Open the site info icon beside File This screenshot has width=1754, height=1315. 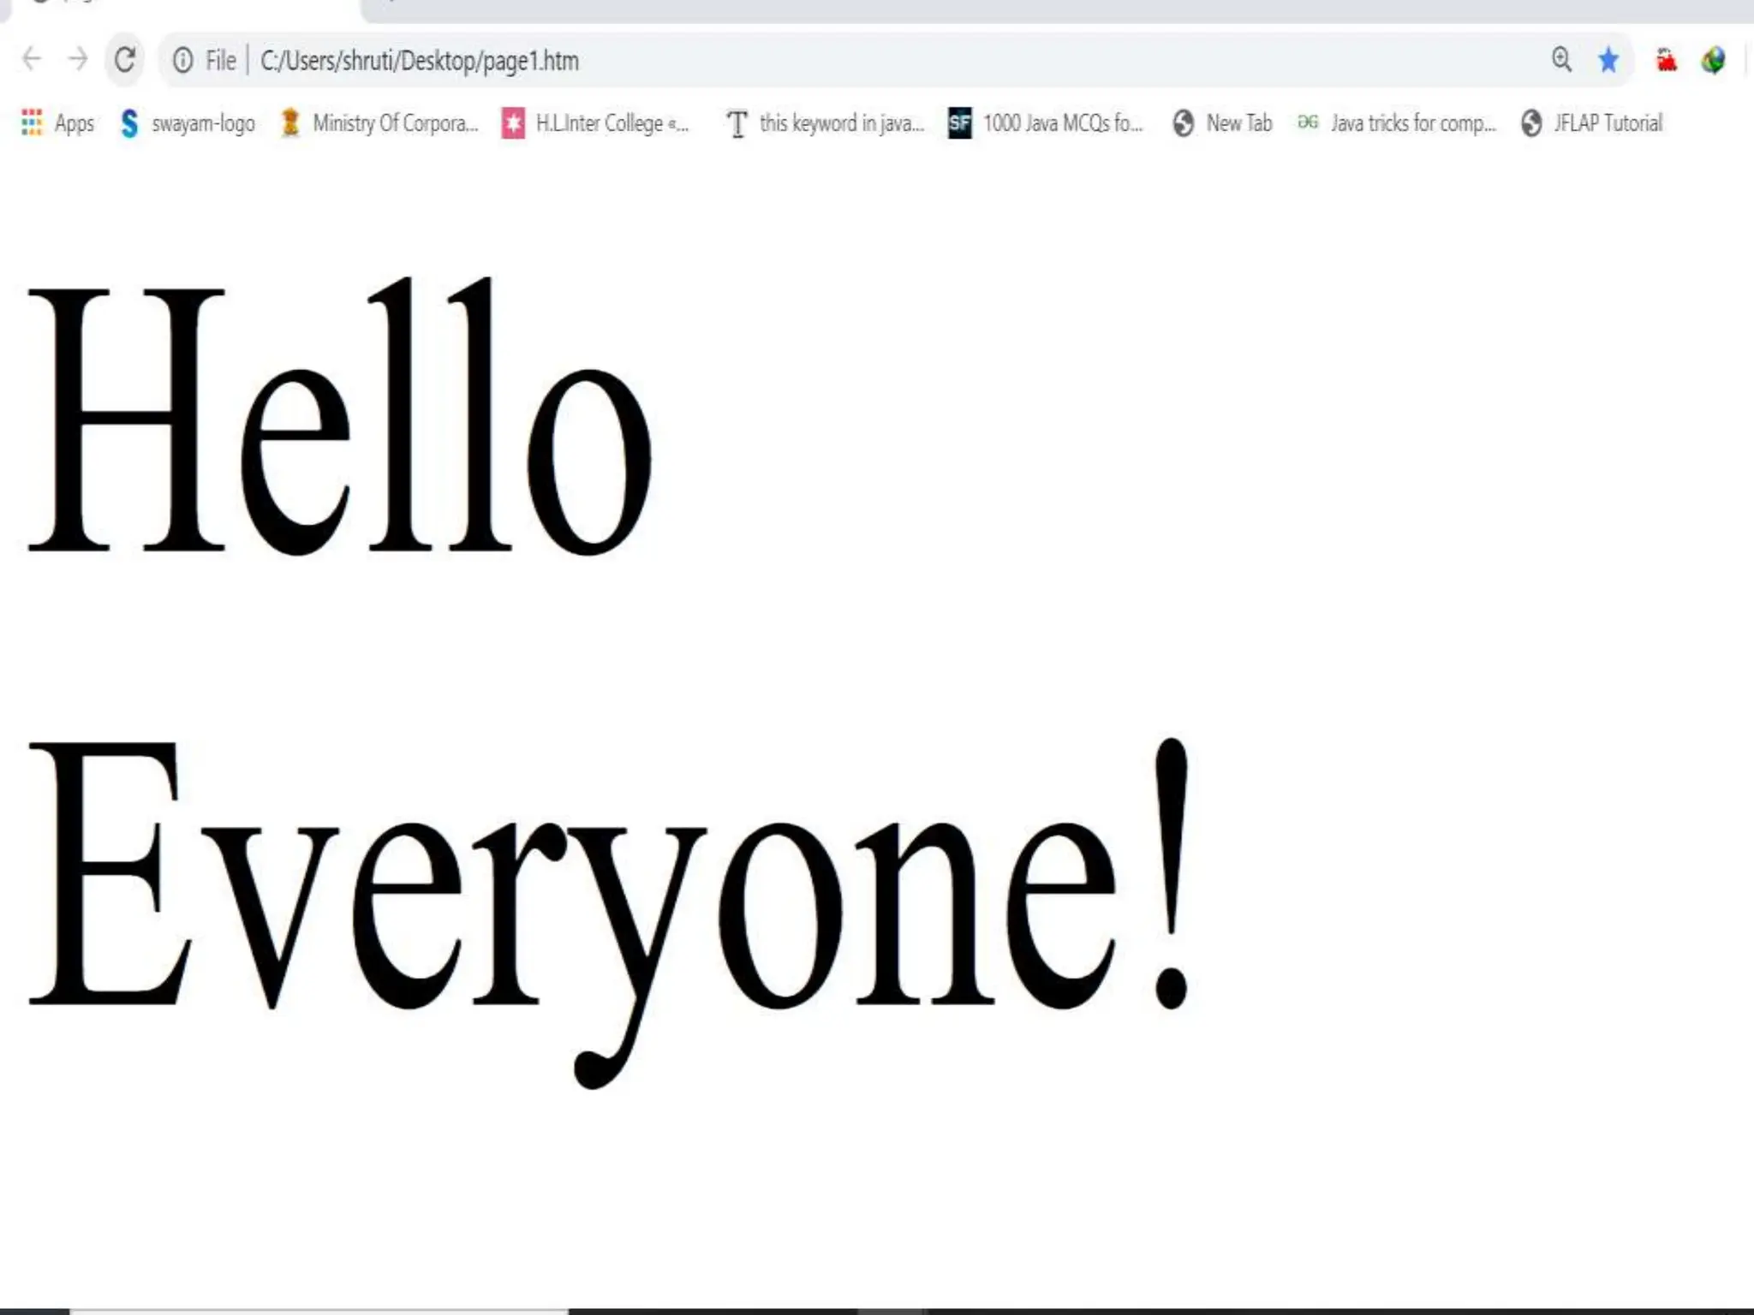tap(182, 61)
